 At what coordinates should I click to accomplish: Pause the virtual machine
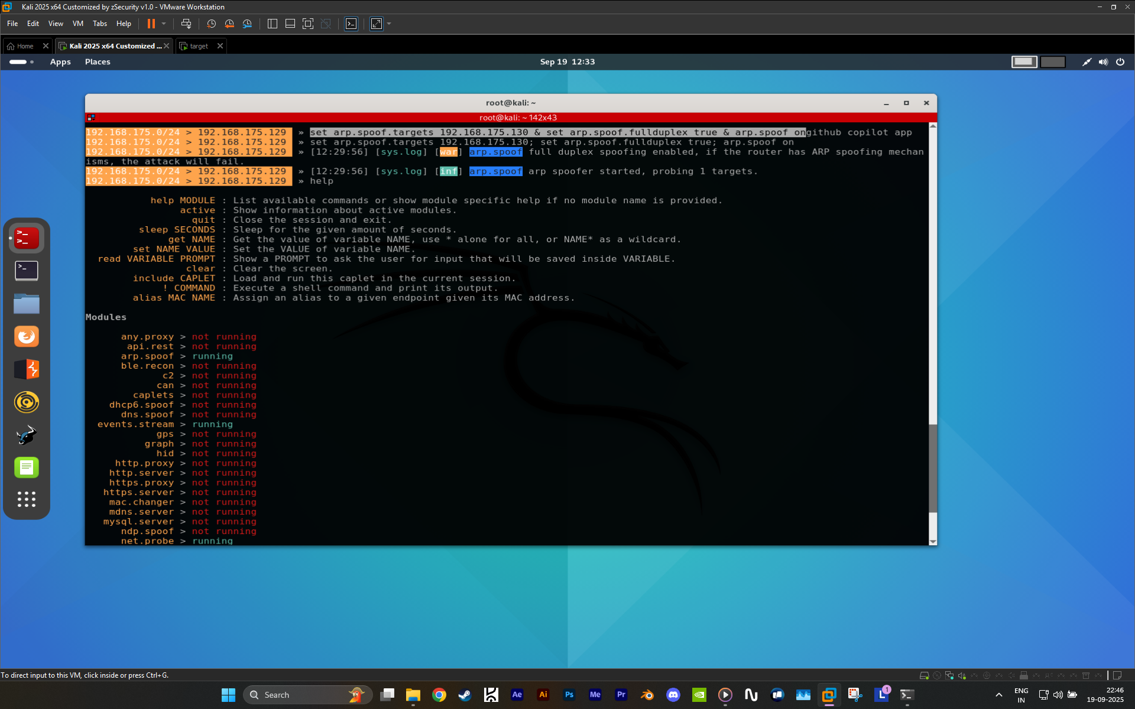click(x=151, y=24)
